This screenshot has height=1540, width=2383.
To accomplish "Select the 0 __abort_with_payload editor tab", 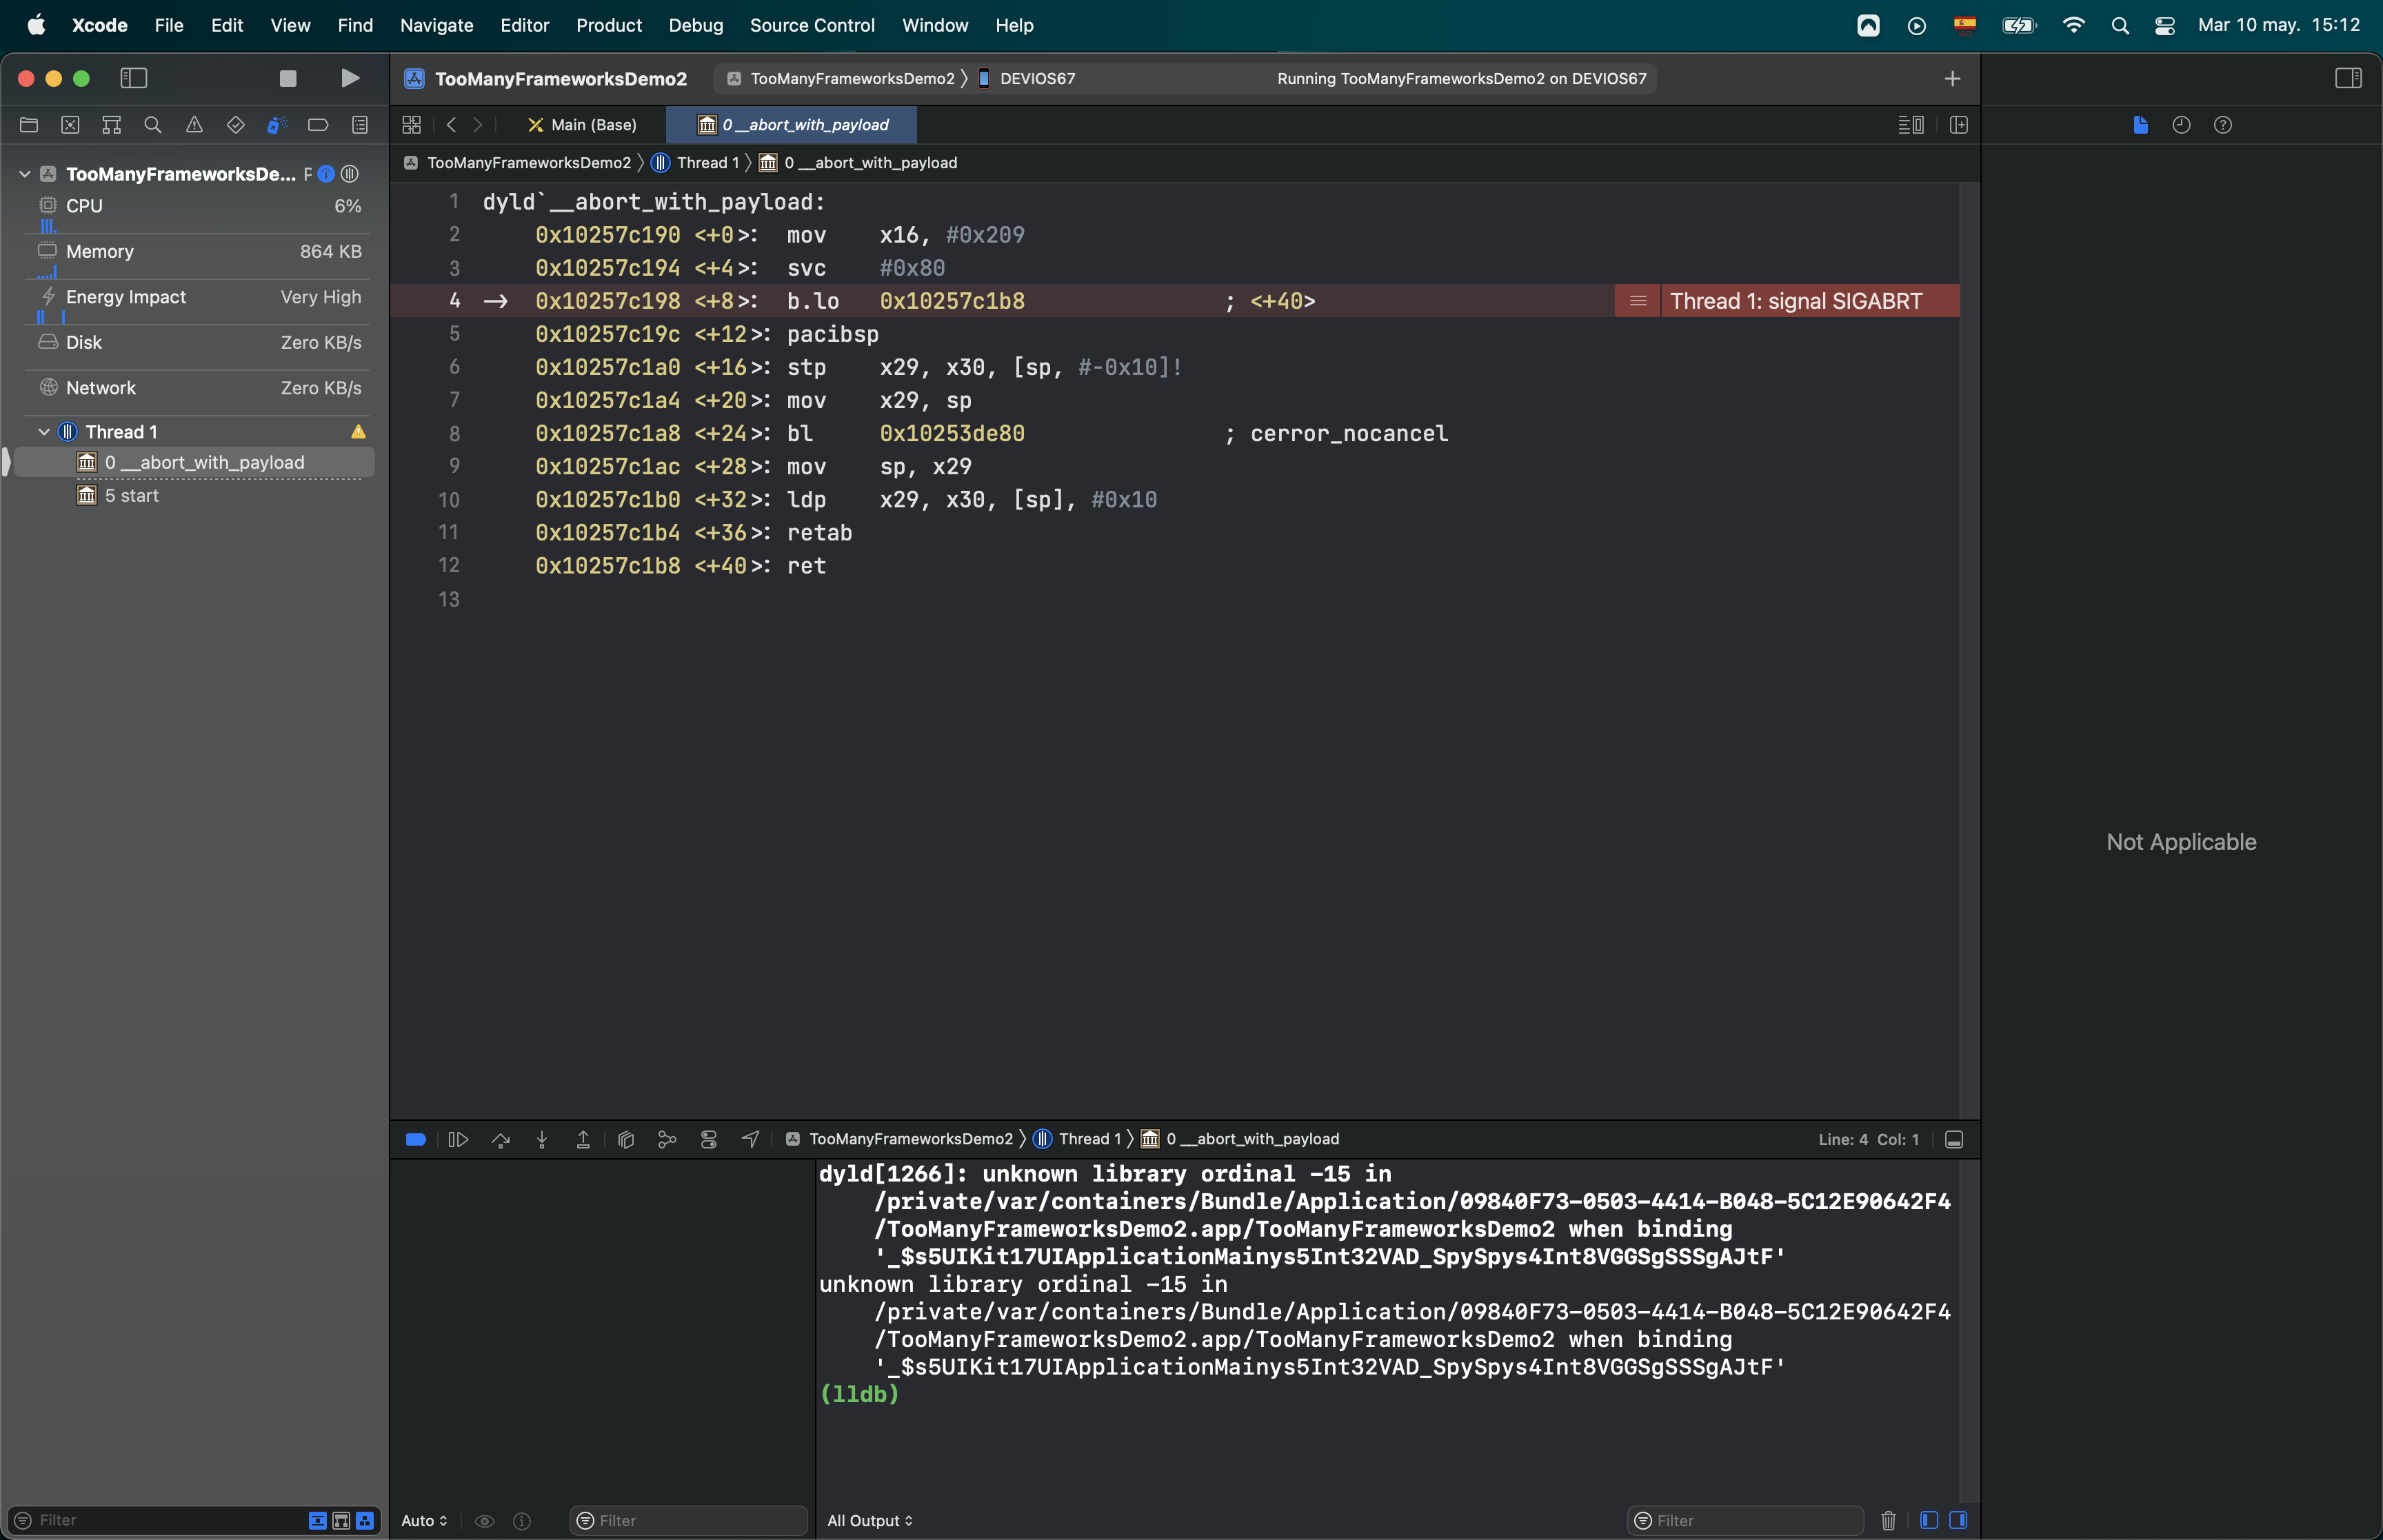I will (x=792, y=125).
